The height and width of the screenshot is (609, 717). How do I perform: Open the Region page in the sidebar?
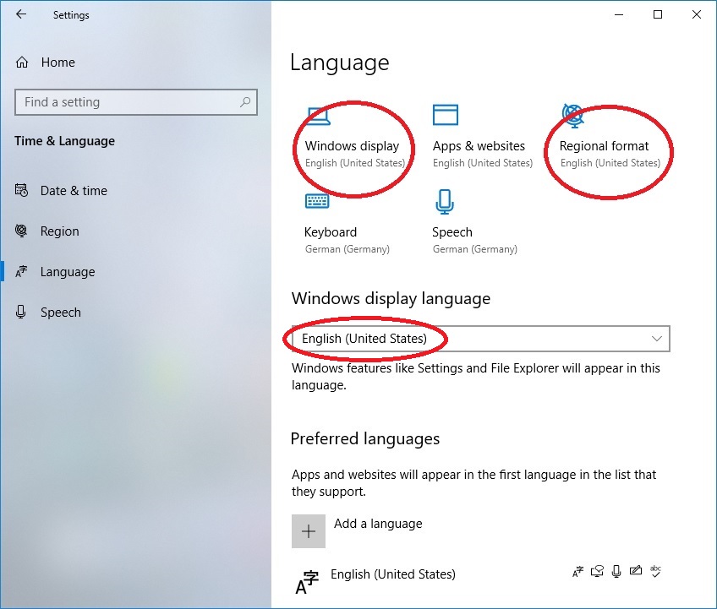point(59,231)
